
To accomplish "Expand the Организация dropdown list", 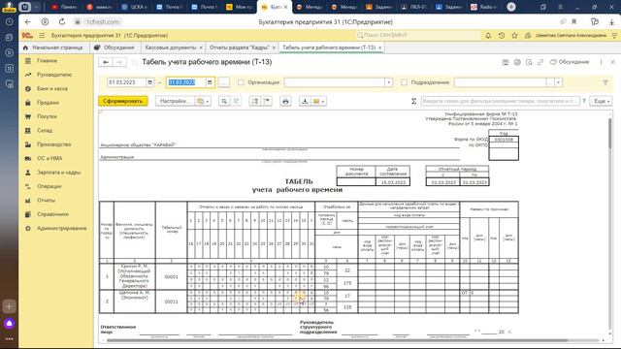I will pos(388,82).
